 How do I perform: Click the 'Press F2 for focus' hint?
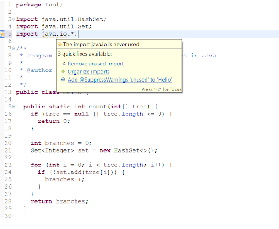[161, 89]
